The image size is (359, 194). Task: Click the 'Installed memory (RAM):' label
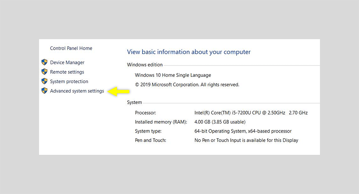coord(161,122)
